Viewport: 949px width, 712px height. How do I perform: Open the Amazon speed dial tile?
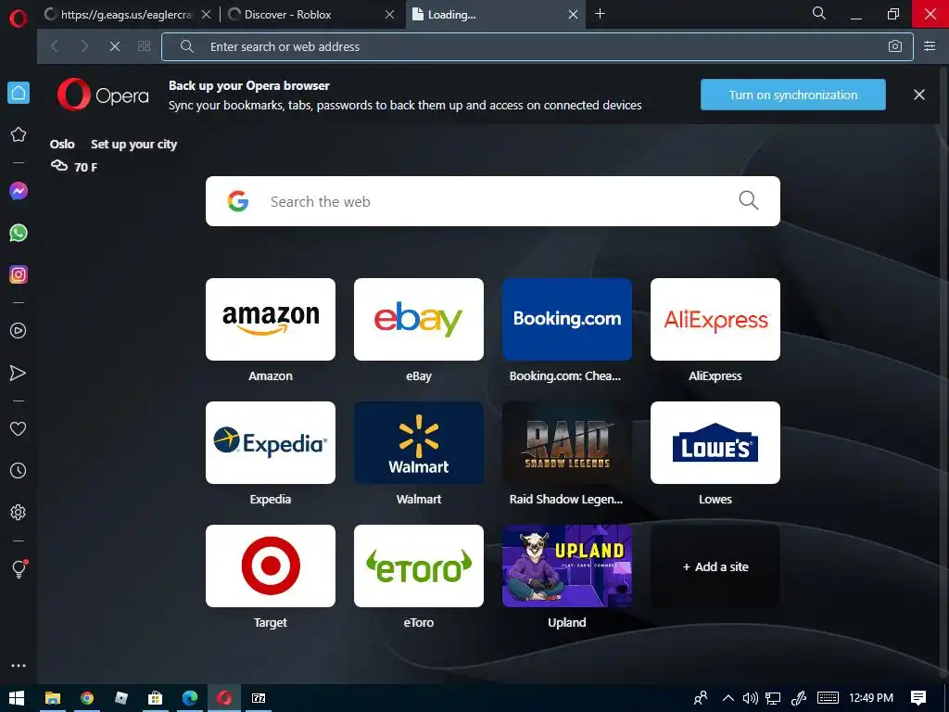[271, 319]
